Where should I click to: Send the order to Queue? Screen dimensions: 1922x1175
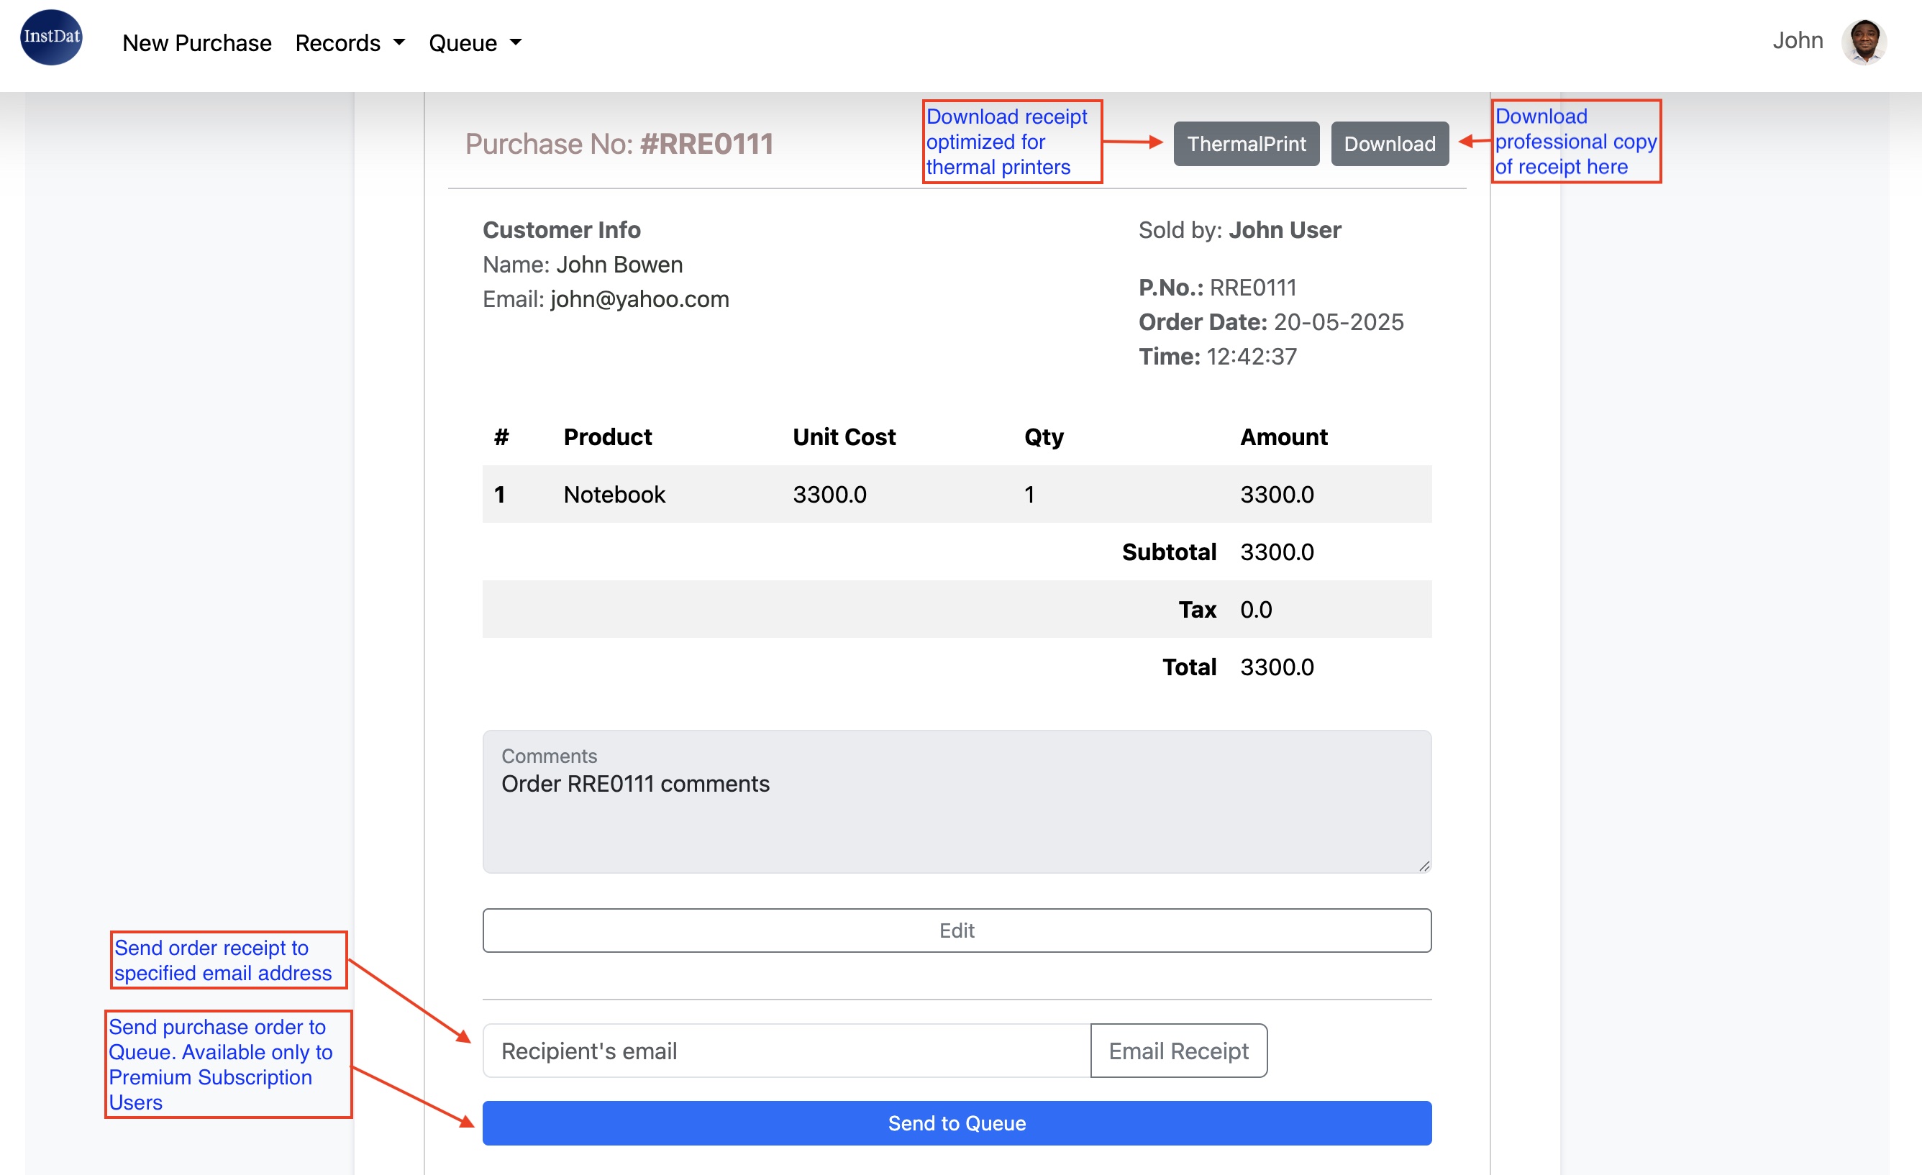pyautogui.click(x=956, y=1123)
